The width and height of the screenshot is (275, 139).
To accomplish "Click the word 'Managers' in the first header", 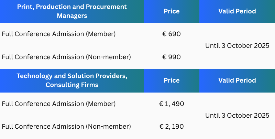I will [x=72, y=16].
